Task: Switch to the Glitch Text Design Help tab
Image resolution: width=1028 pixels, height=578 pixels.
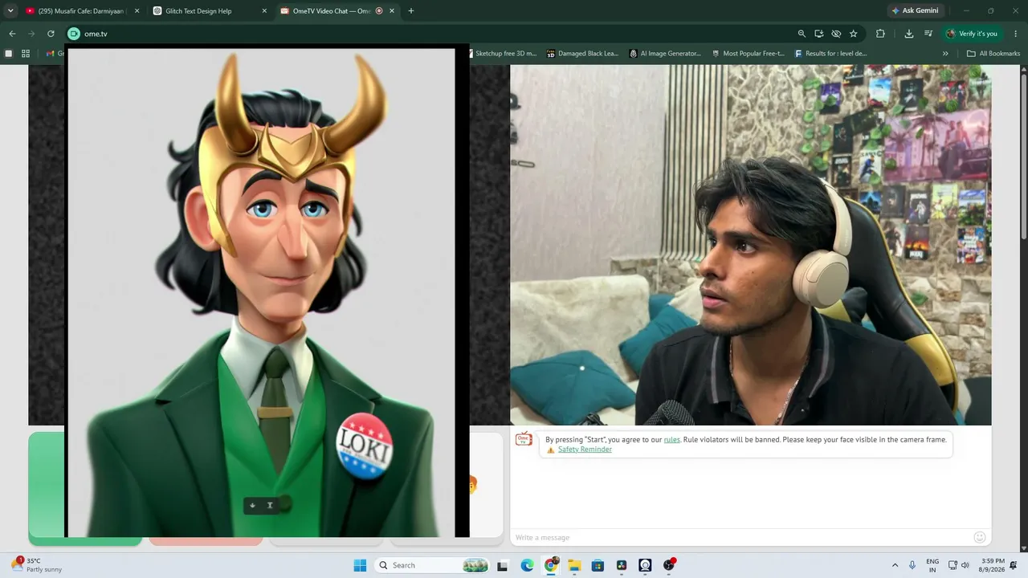Action: [x=209, y=11]
